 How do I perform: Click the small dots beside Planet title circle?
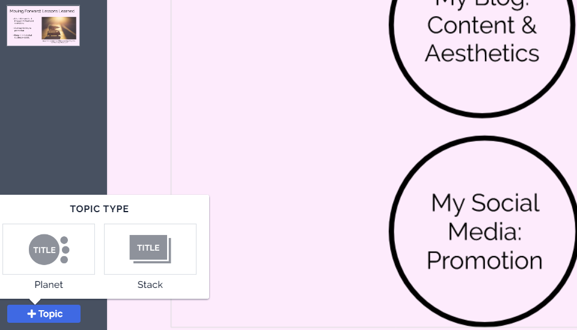(65, 249)
